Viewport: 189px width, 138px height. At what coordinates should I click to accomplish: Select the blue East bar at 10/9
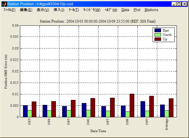pos(143,109)
